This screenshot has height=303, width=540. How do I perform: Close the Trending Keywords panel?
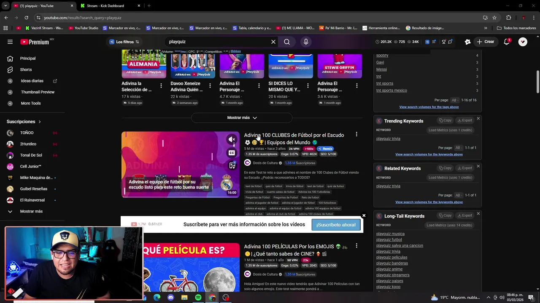(x=478, y=119)
